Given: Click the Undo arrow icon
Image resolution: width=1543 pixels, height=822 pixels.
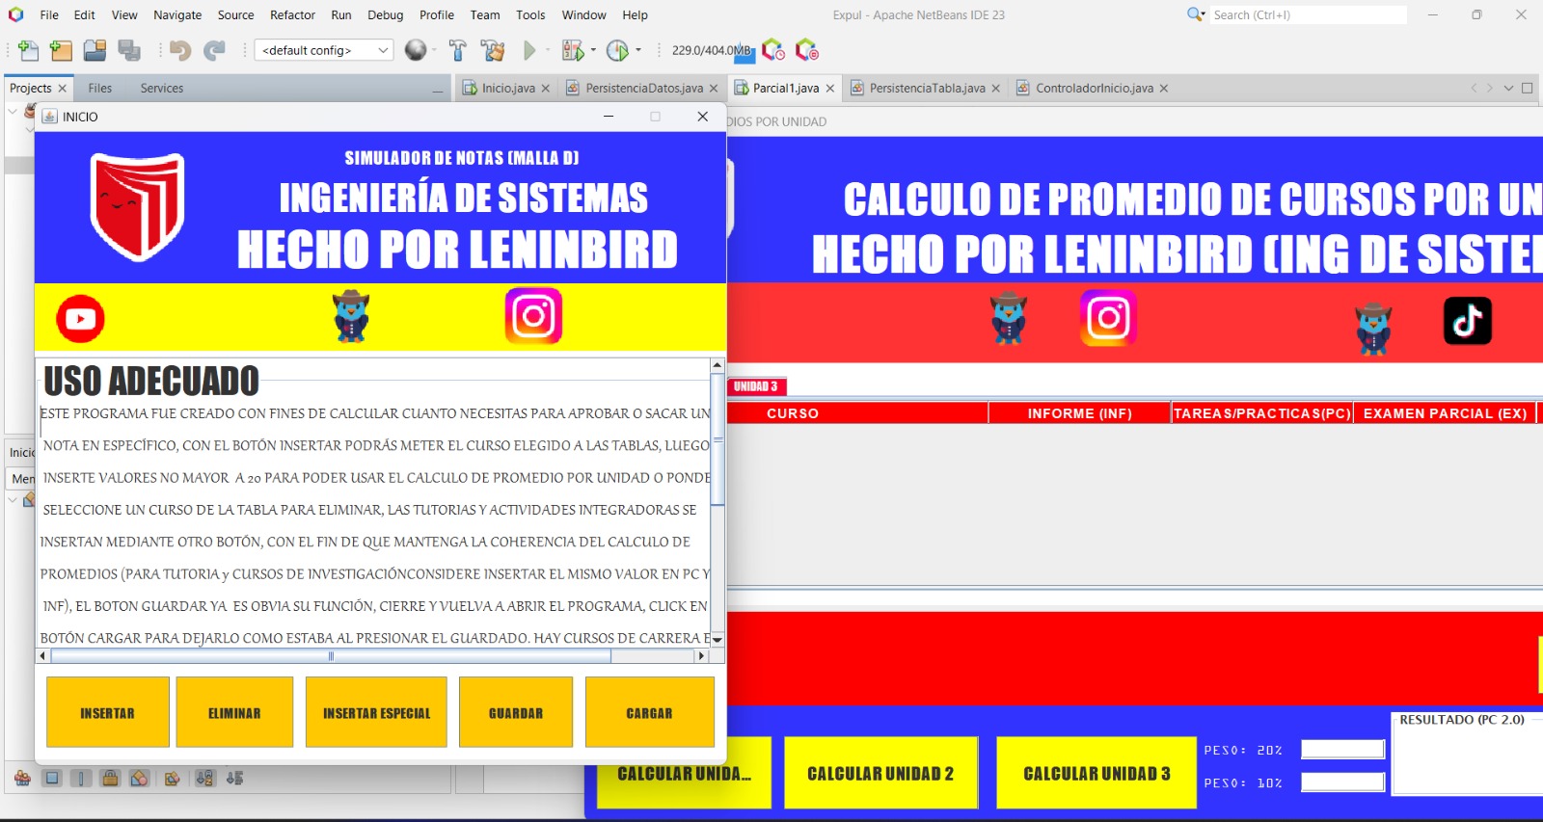Looking at the screenshot, I should pos(179,50).
